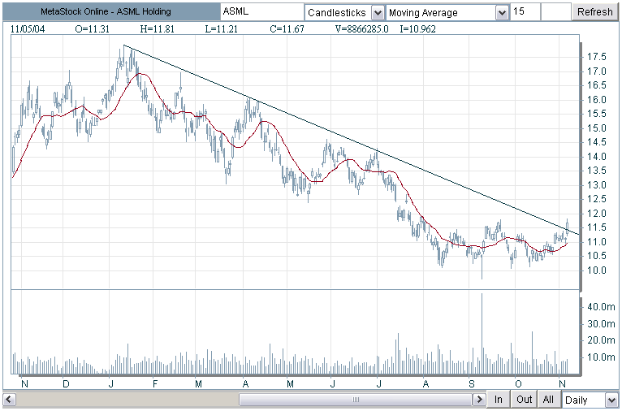
Task: Click the 10.0m volume axis label
Action: (x=601, y=357)
